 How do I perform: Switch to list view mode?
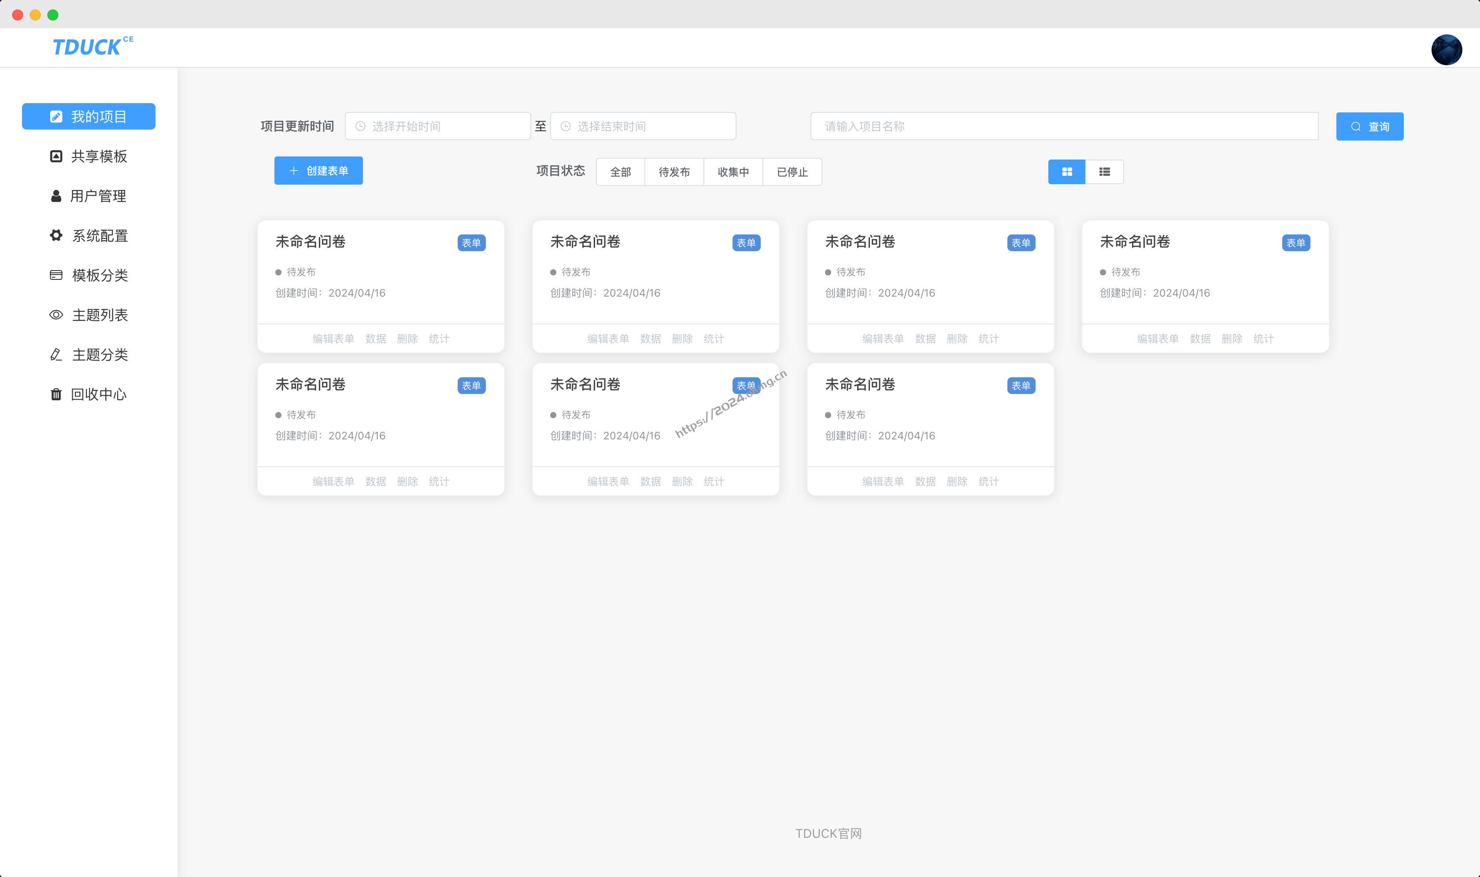point(1104,171)
